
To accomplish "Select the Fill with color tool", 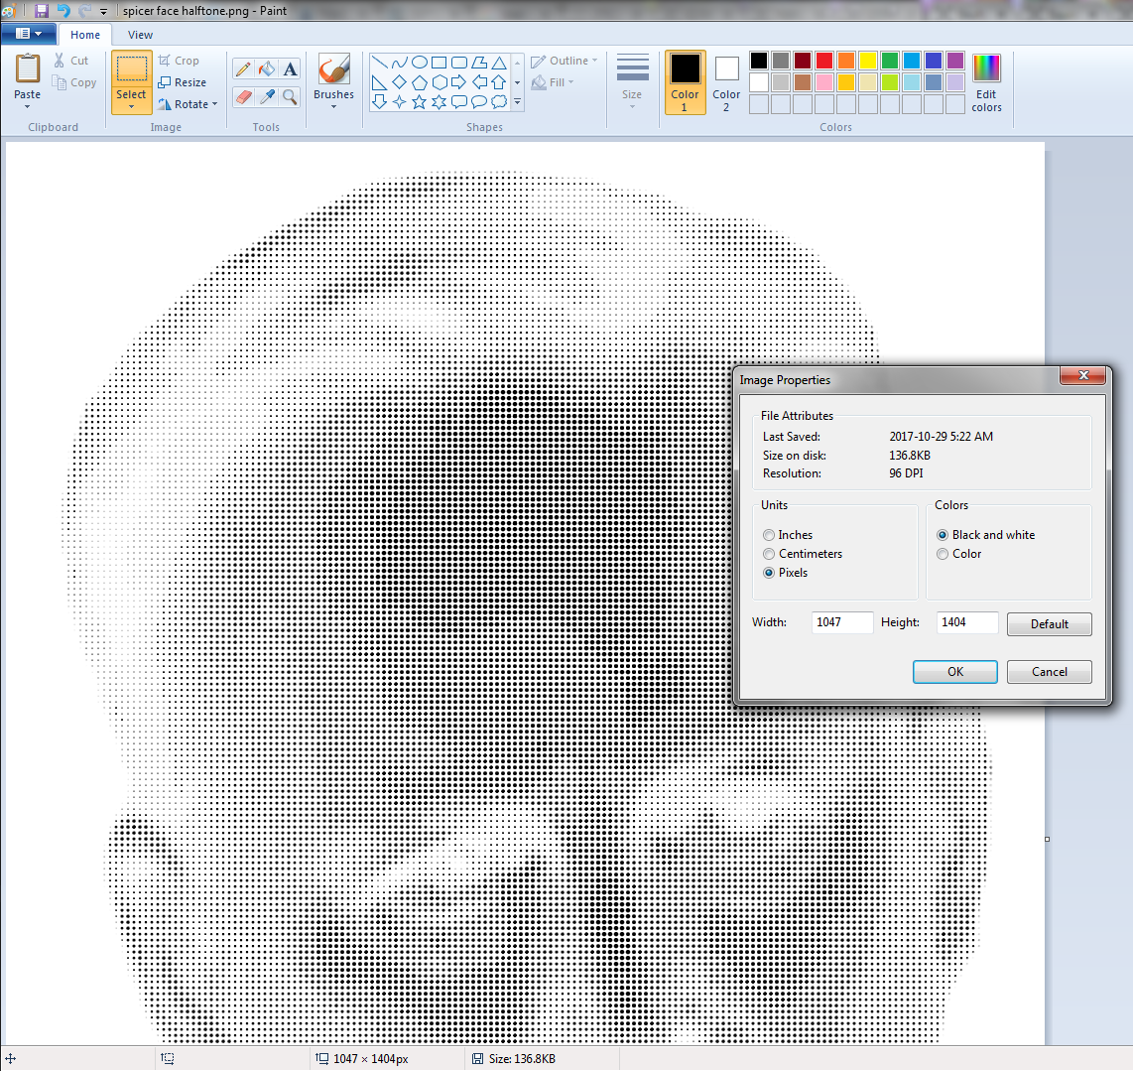I will (265, 68).
